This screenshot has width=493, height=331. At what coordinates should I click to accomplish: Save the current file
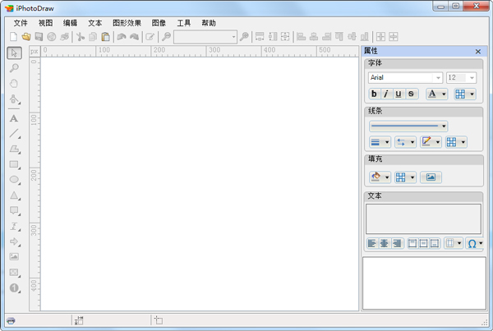[x=39, y=37]
